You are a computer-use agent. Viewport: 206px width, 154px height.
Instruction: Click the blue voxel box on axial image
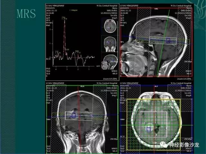pyautogui.click(x=149, y=129)
